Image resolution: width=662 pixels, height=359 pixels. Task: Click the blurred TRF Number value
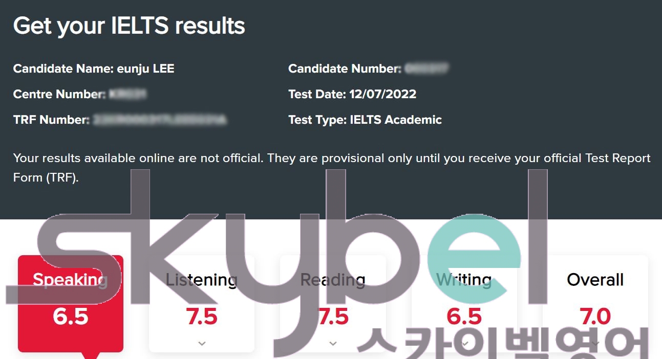point(160,120)
